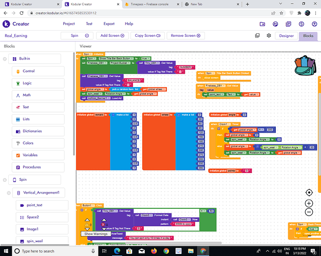
Task: Click the Show Warnings button
Action: pyautogui.click(x=96, y=234)
